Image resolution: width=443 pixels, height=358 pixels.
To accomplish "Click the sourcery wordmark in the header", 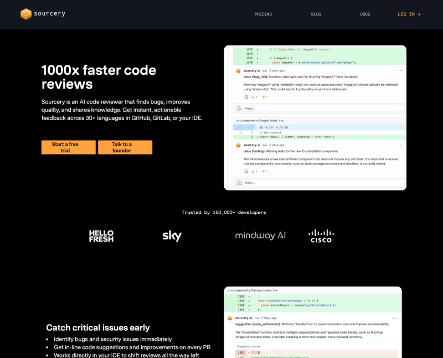I will pos(49,13).
